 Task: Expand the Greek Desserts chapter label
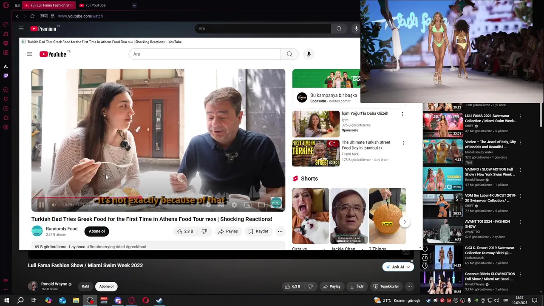(109, 205)
